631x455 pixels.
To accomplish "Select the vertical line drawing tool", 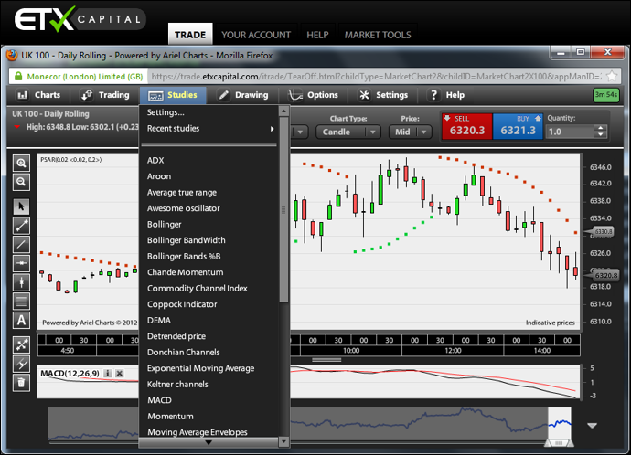I will pos(21,282).
